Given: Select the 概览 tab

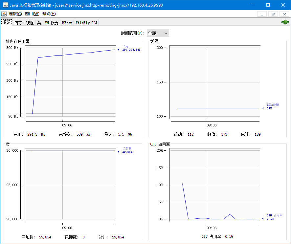Looking at the screenshot, I should point(7,22).
